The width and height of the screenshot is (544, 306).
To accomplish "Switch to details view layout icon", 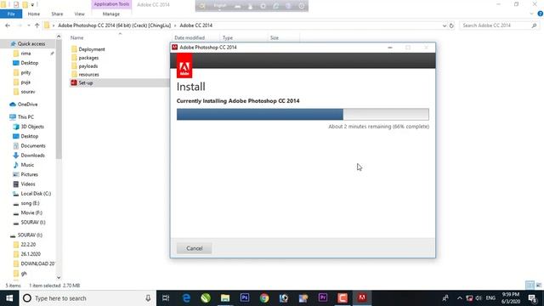I will (530, 286).
